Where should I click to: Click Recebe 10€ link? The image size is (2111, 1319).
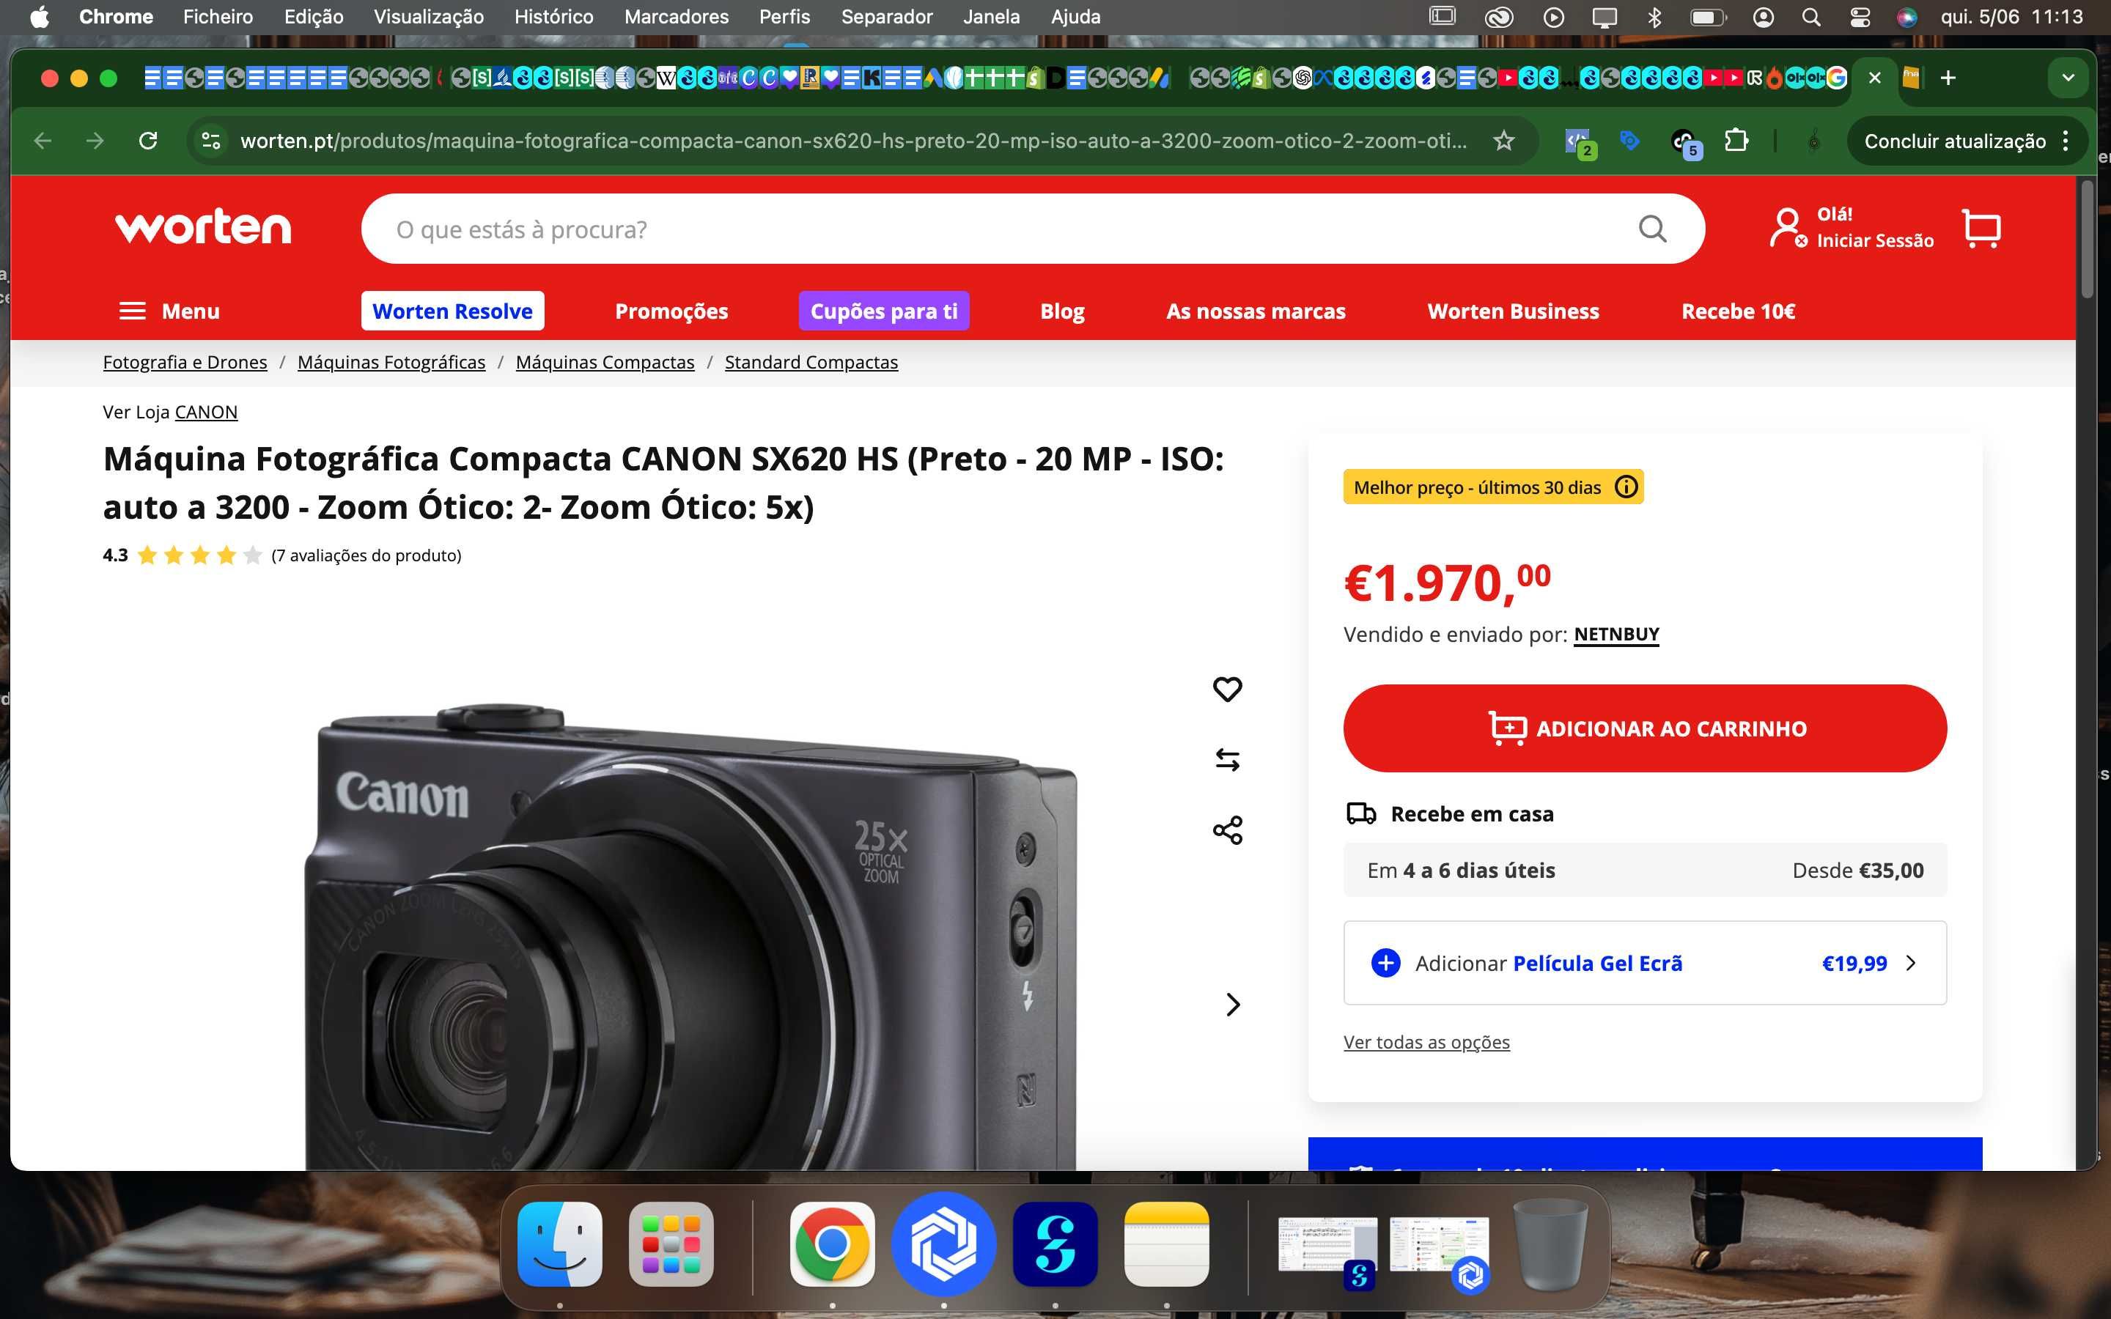(x=1738, y=311)
